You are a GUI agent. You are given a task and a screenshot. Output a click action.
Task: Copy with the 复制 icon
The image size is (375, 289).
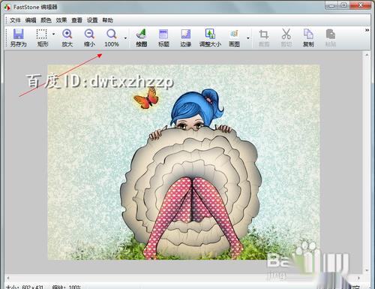click(308, 38)
